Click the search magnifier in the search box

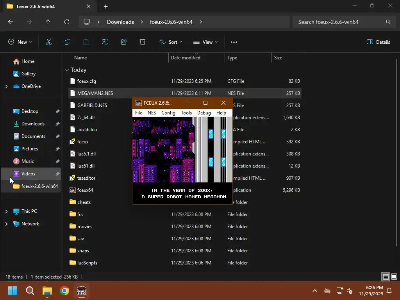(388, 22)
